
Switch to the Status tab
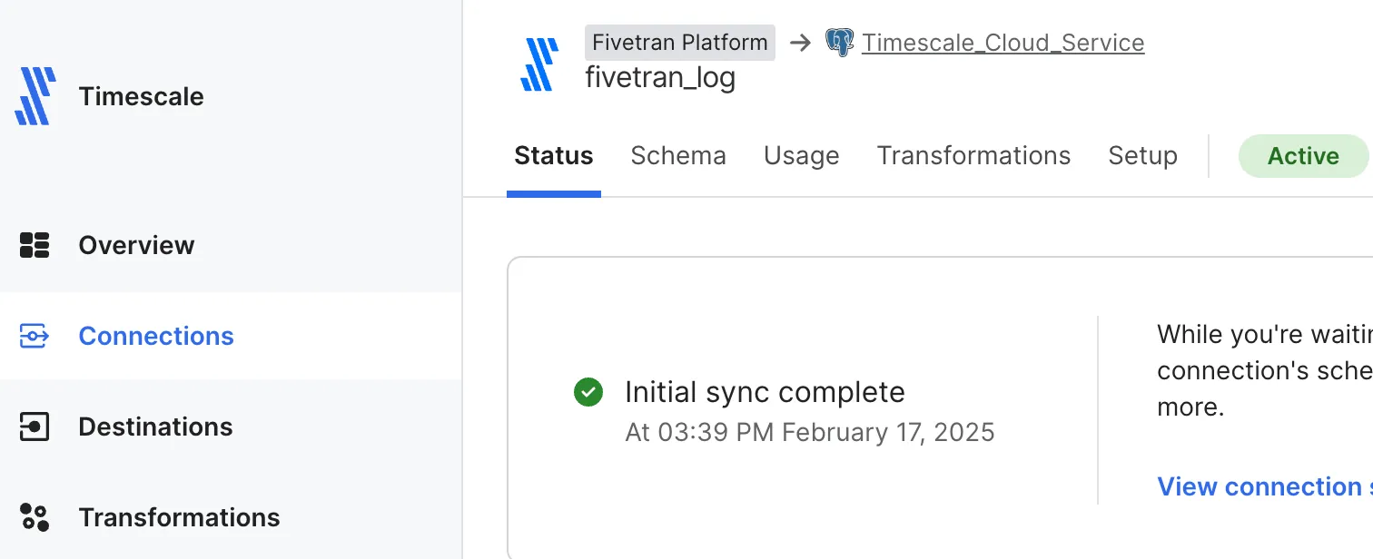point(554,156)
